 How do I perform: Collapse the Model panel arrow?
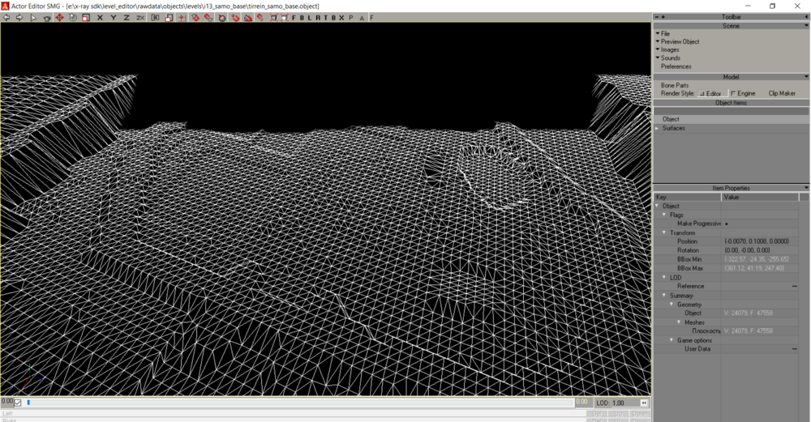pos(806,77)
